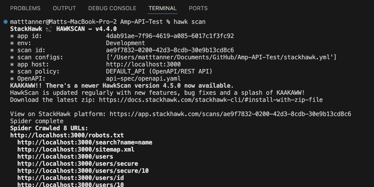The image size is (374, 187).
Task: Open the DEBUG CONSOLE tab
Action: [x=112, y=8]
